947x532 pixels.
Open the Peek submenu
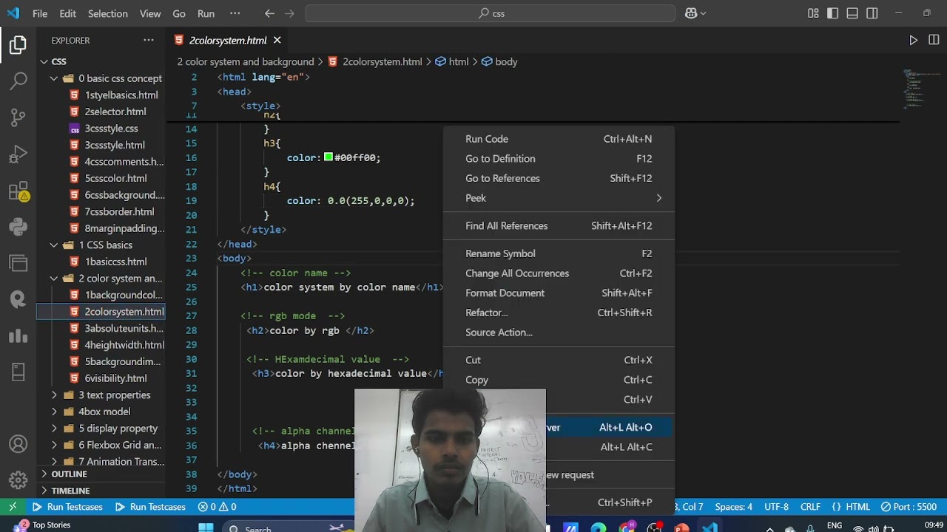click(x=559, y=198)
